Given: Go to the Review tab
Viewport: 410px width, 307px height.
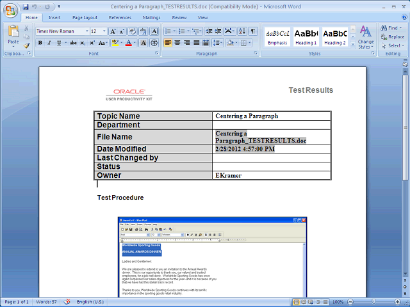Looking at the screenshot, I should [x=179, y=17].
